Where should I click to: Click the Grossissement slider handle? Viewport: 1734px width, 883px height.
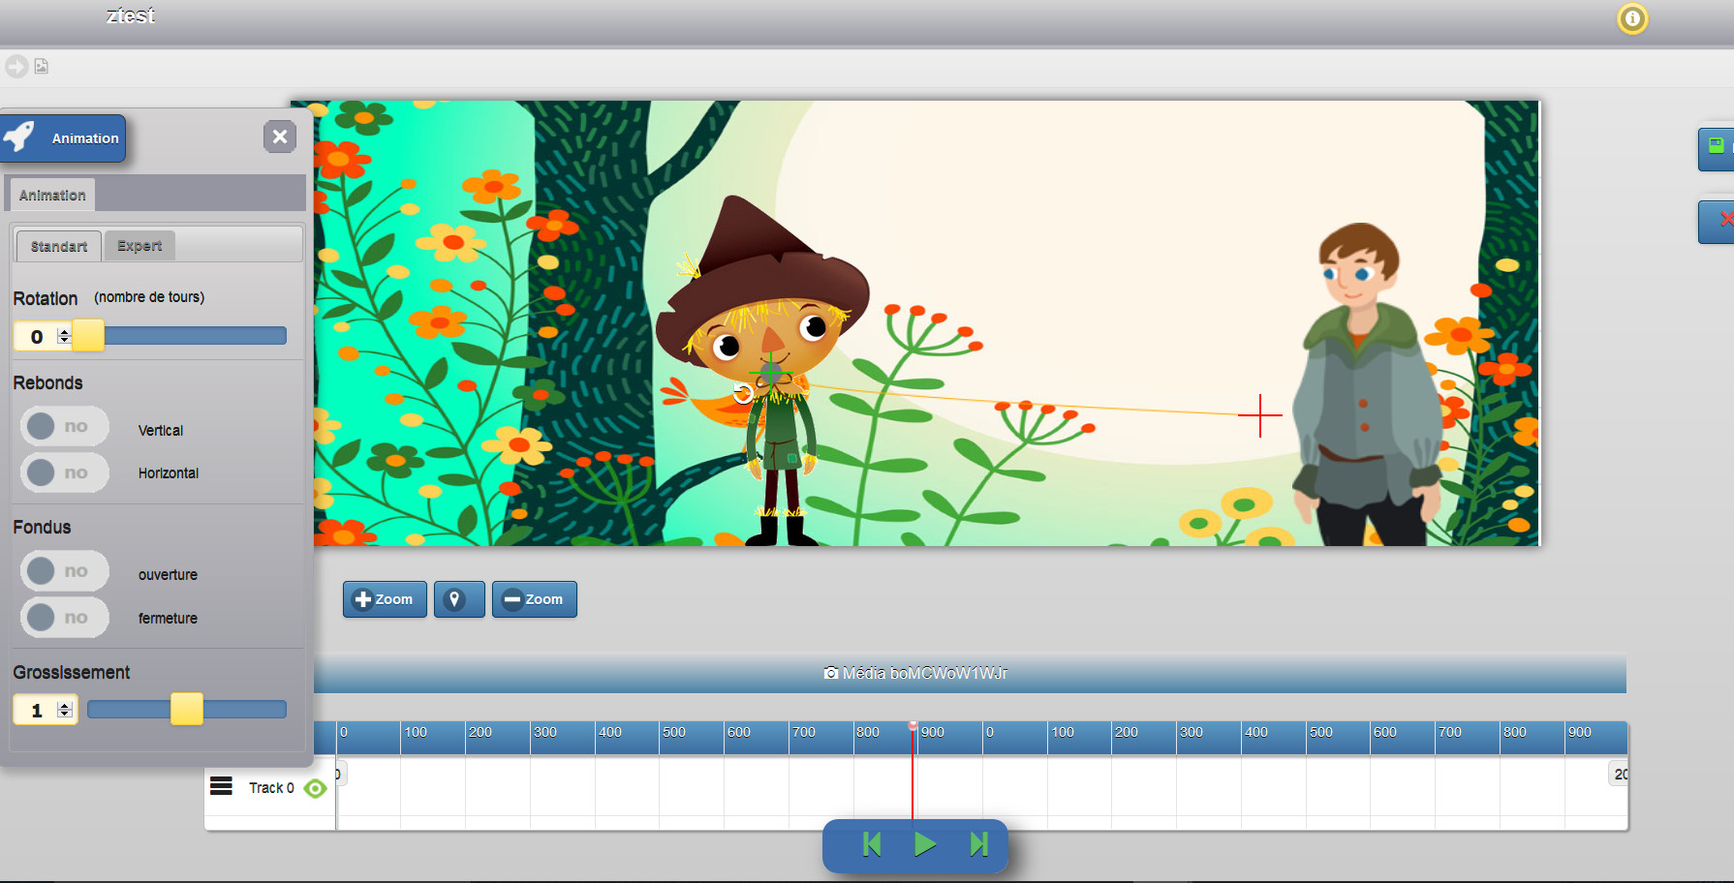187,709
